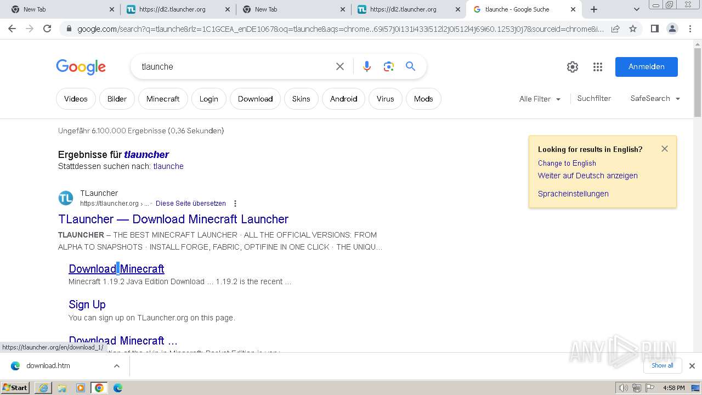Viewport: 702px width, 395px height.
Task: Open the tab search chevron
Action: 636,9
